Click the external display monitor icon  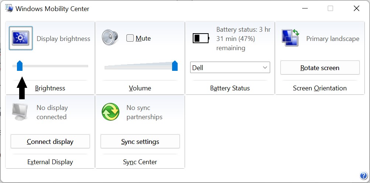pyautogui.click(x=20, y=112)
